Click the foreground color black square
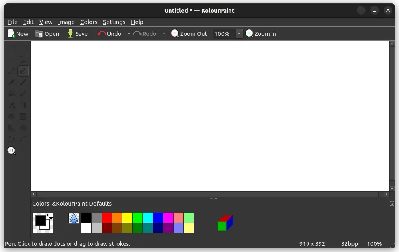 click(41, 221)
